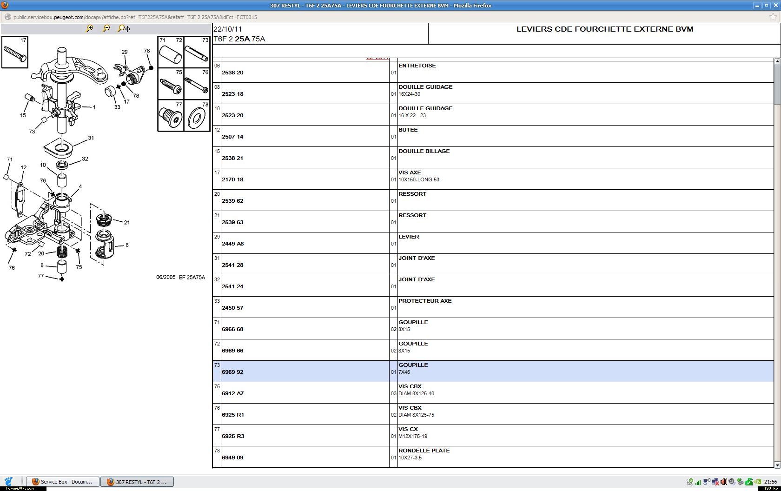Click the safely remove hardware tray icon
The height and width of the screenshot is (491, 781).
(x=740, y=482)
